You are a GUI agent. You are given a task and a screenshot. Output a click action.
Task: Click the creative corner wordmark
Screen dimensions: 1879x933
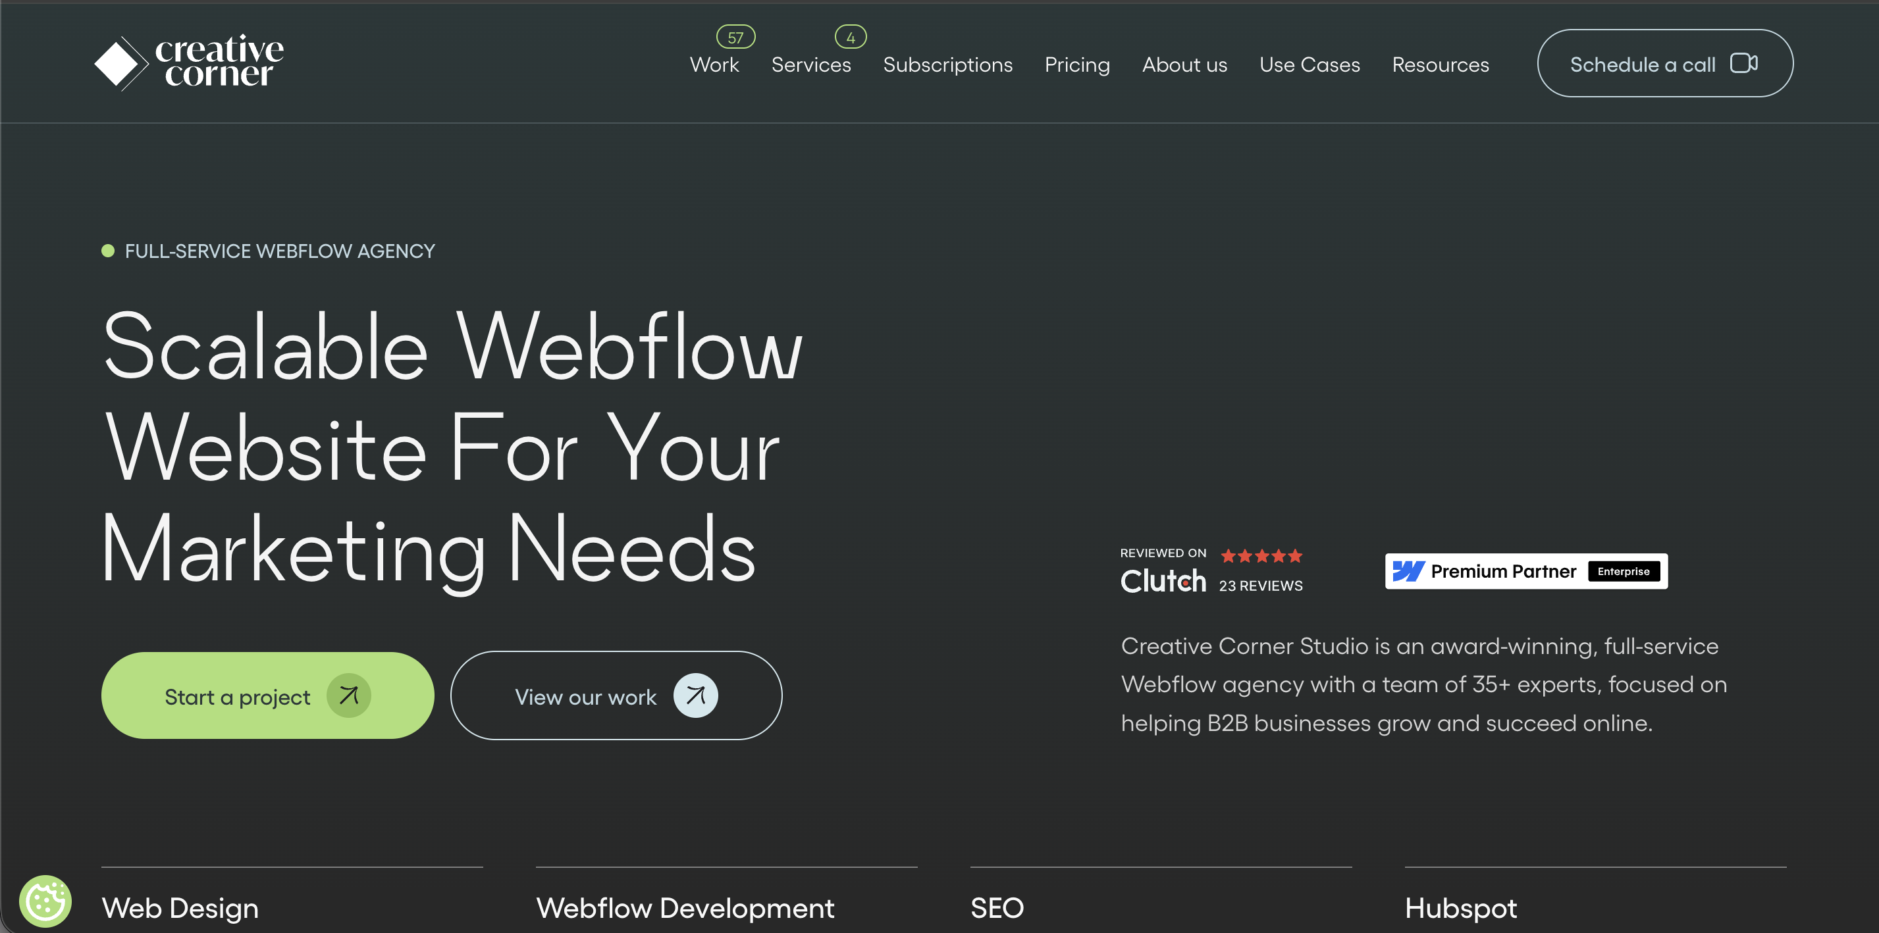219,61
